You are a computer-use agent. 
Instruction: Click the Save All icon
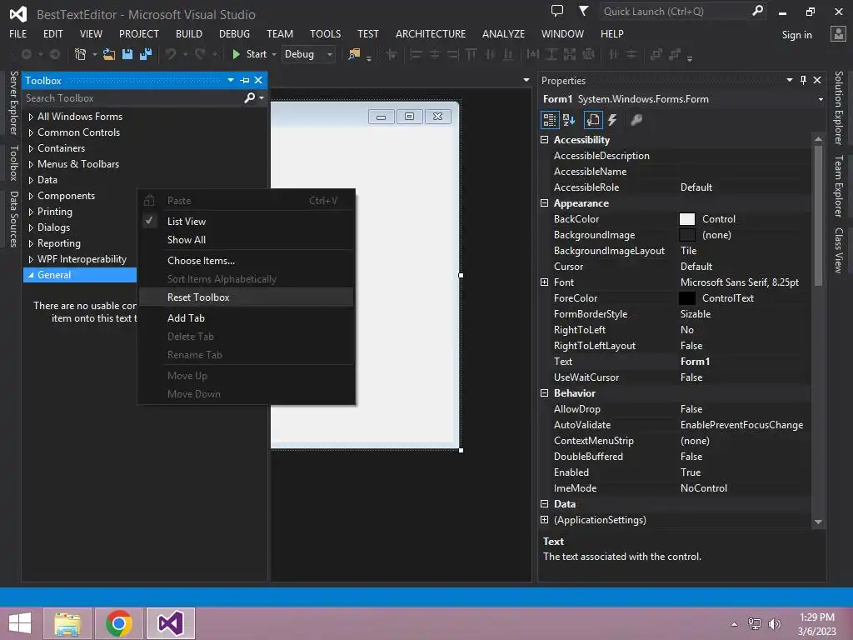(x=146, y=54)
